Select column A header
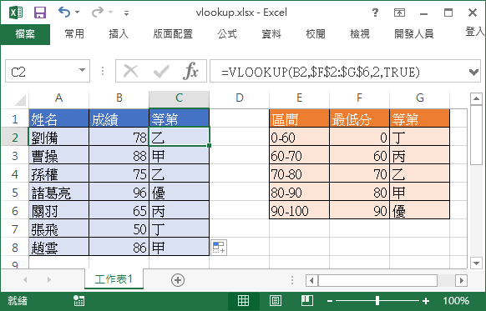 59,98
